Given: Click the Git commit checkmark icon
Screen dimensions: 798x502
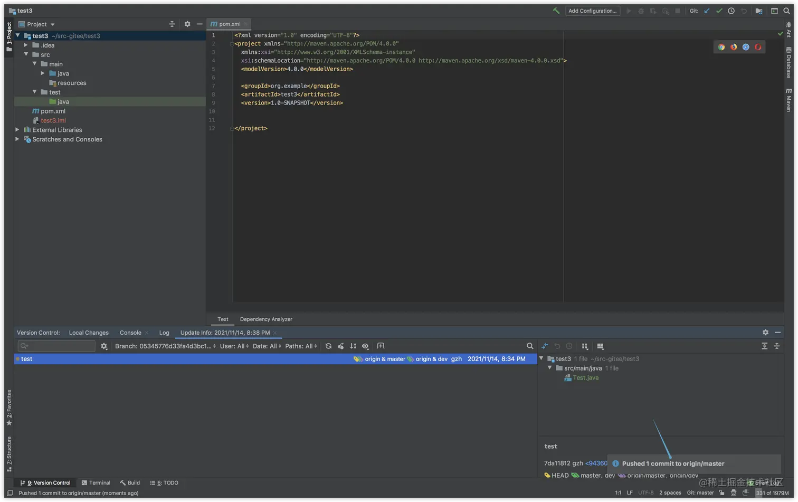Looking at the screenshot, I should point(719,11).
